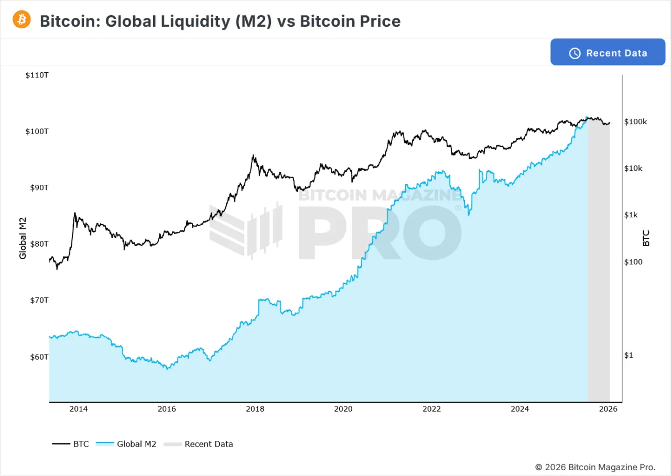671x476 pixels.
Task: Click the $100k label on BTC axis
Action: (x=635, y=121)
